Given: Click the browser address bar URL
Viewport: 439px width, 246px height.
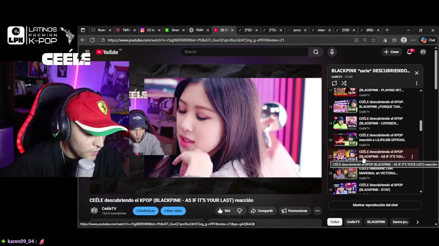Looking at the screenshot, I should point(196,40).
